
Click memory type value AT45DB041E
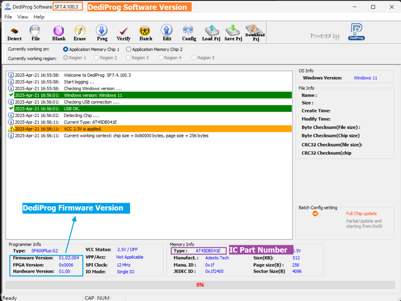208,251
